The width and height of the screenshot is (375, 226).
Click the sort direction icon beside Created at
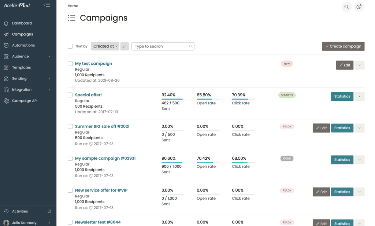pos(124,46)
